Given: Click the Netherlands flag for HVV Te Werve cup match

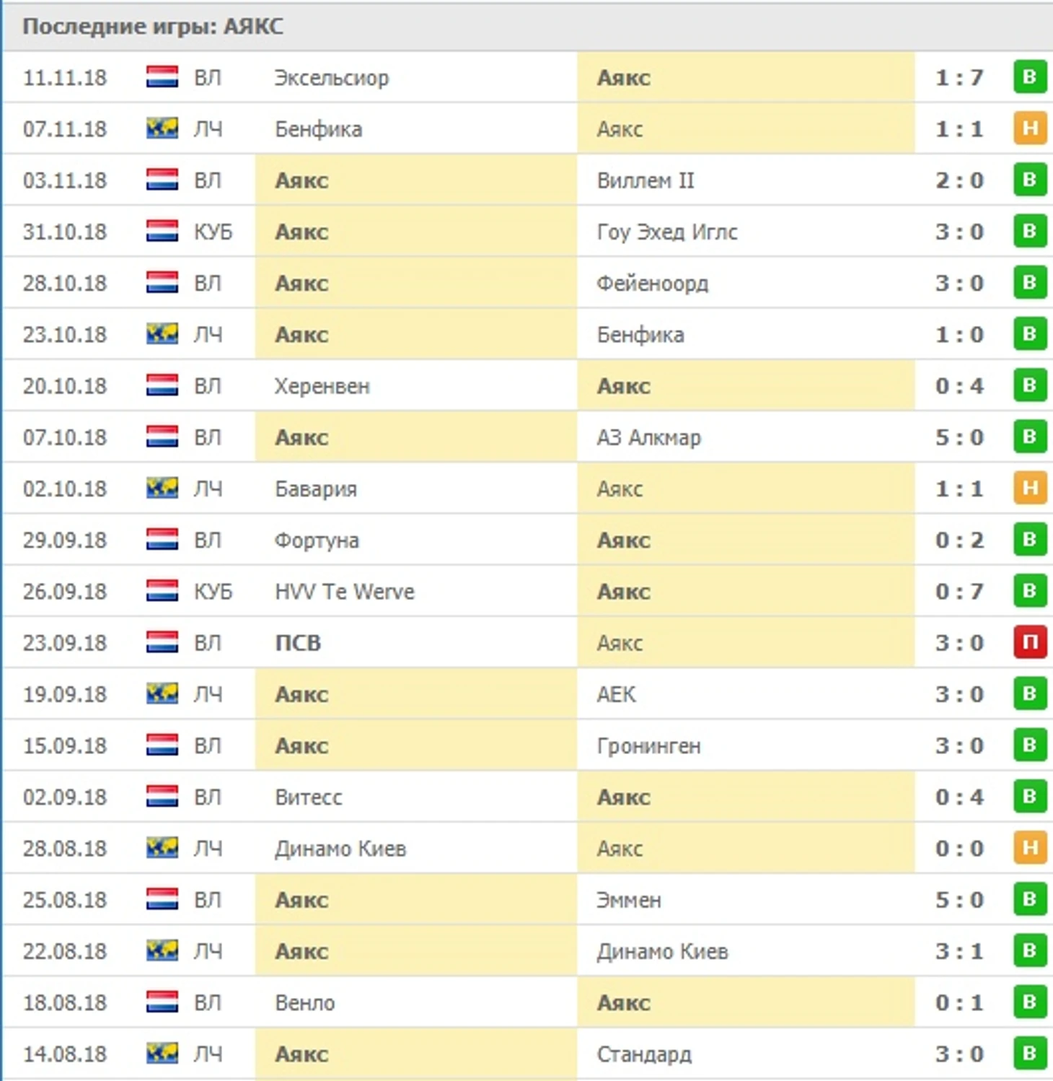Looking at the screenshot, I should pos(162,591).
